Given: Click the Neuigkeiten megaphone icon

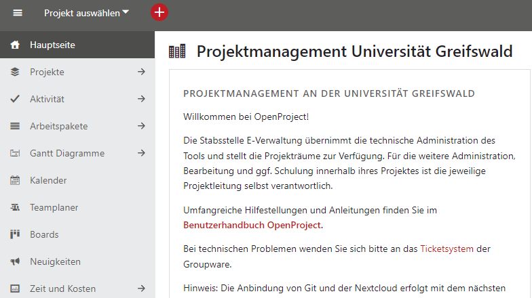Looking at the screenshot, I should coord(15,261).
